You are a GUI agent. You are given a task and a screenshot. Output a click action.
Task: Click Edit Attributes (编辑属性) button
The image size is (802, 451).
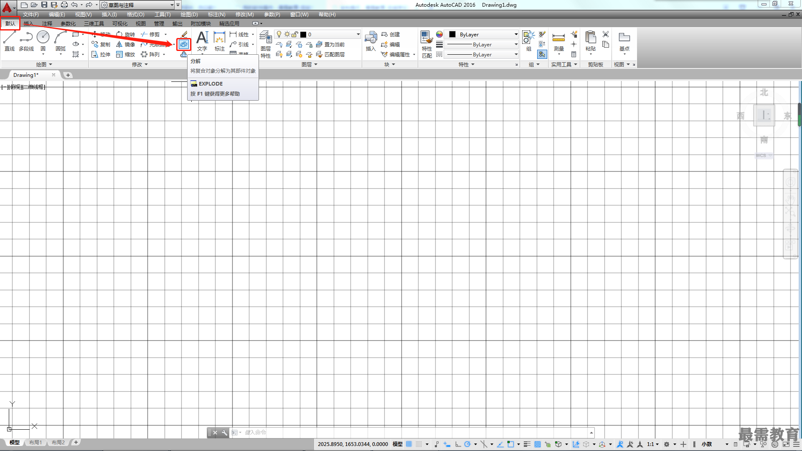click(x=396, y=54)
